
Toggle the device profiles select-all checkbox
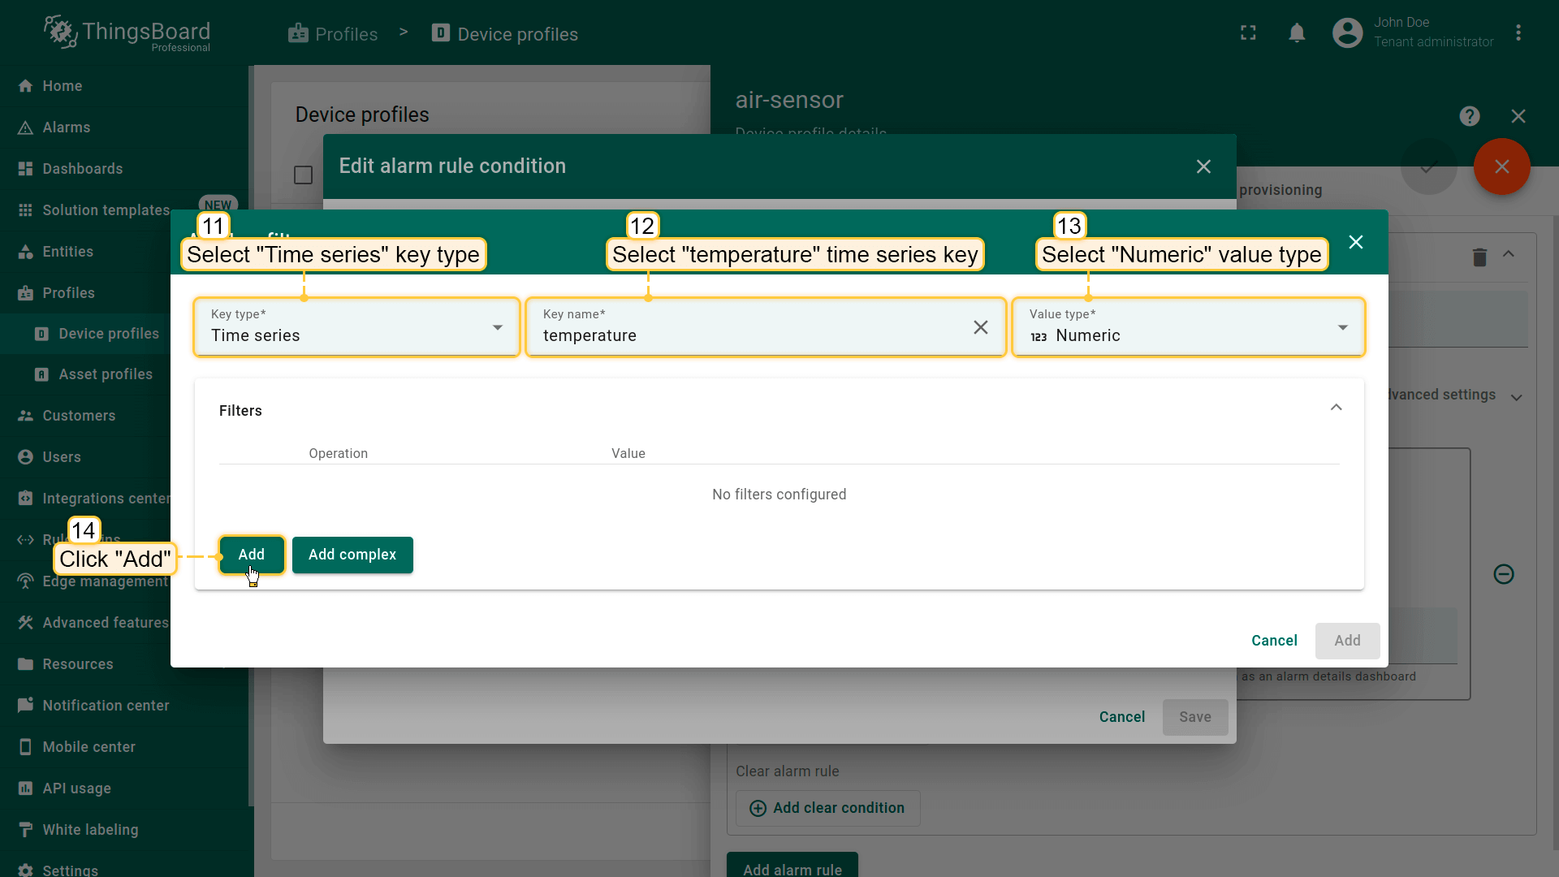click(303, 175)
